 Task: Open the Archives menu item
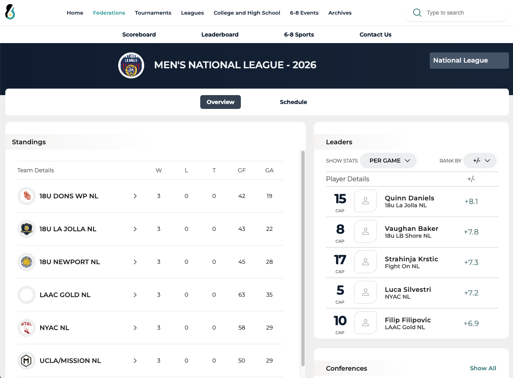[340, 13]
